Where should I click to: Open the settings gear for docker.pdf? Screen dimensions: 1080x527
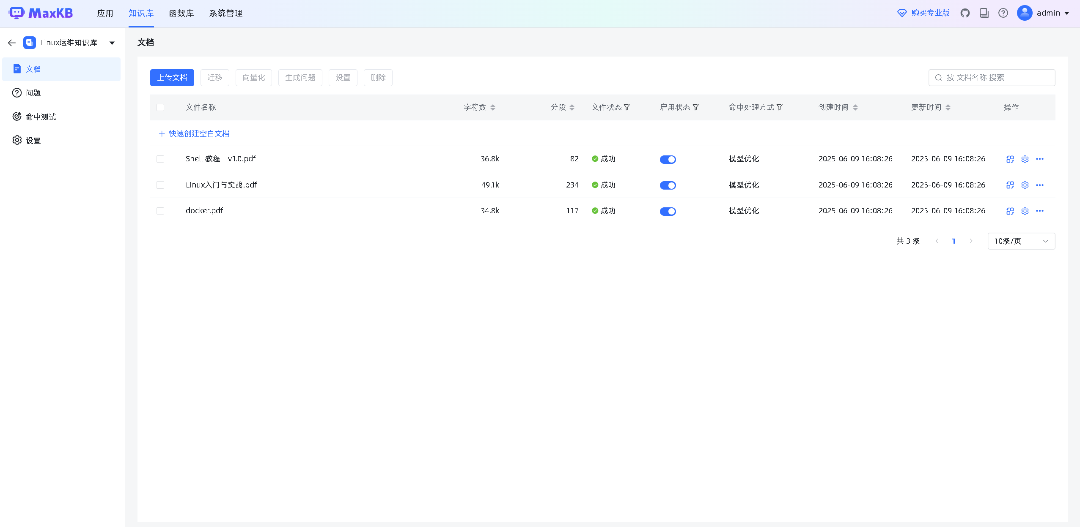[x=1025, y=211]
